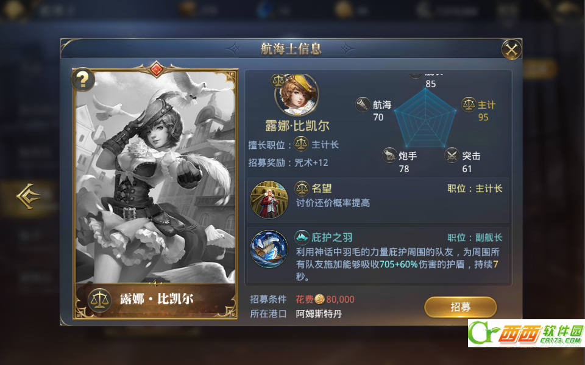The image size is (585, 365).
Task: Click the 炮手 cannon stat icon
Action: (x=389, y=155)
